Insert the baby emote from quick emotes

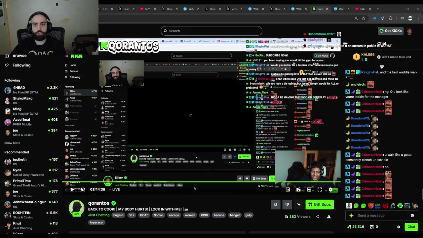(x=349, y=206)
